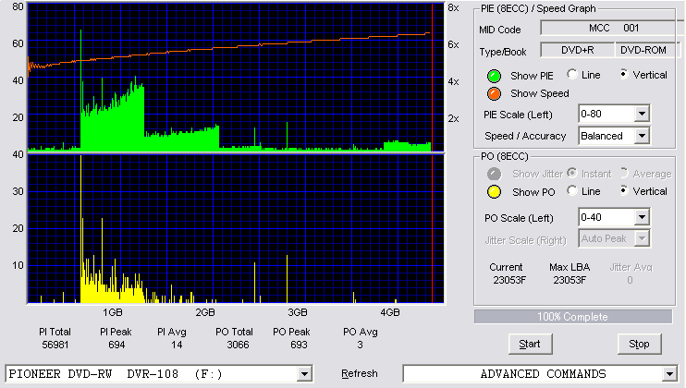The height and width of the screenshot is (388, 686).
Task: Click the DVD-ROM book type field
Action: pos(647,50)
